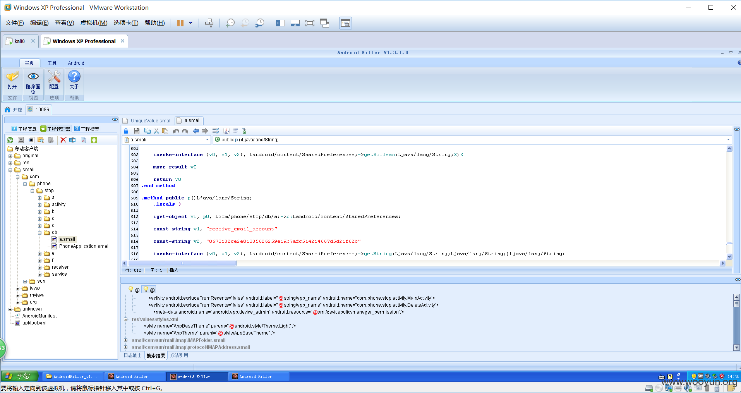
Task: Open the method list dropdown arrow
Action: (728, 140)
